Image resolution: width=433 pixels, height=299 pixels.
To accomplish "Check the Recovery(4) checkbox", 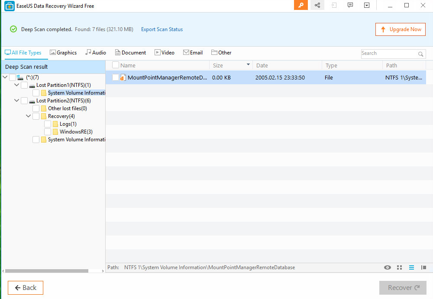I will click(36, 116).
